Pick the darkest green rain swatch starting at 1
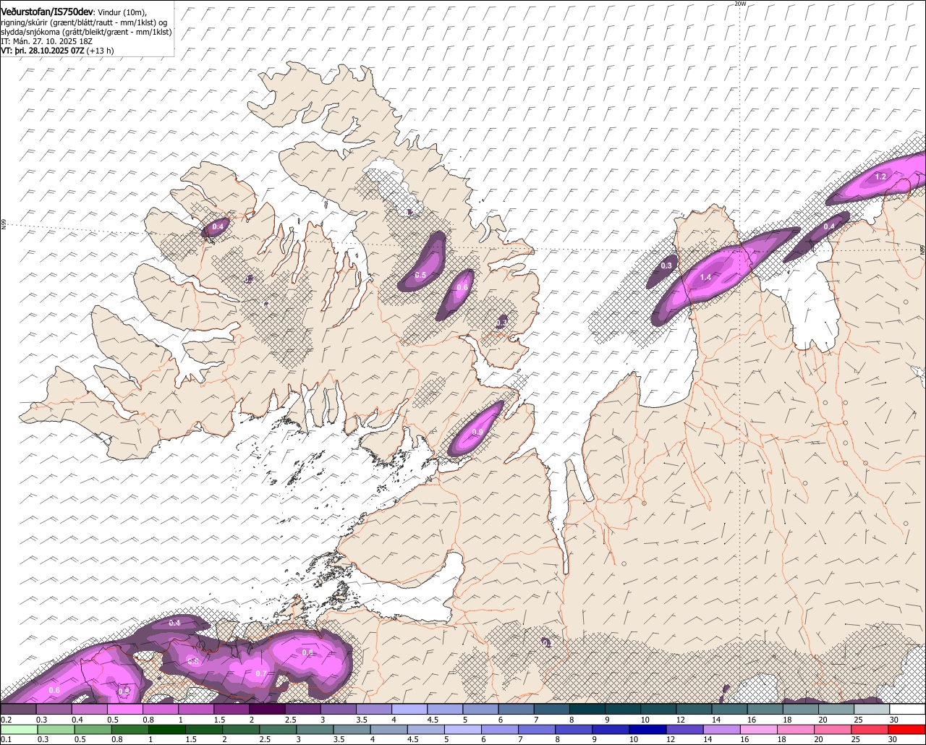 pos(167,730)
